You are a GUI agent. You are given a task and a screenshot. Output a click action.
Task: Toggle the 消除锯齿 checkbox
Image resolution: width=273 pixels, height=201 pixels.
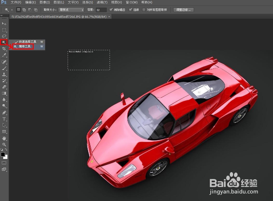point(111,10)
